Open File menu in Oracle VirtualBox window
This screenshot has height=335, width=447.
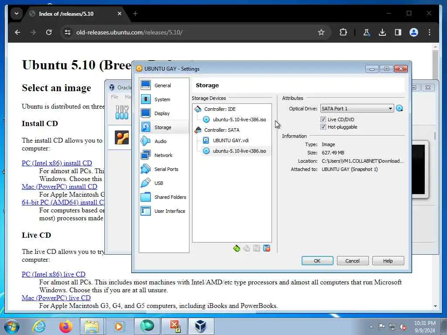point(114,97)
